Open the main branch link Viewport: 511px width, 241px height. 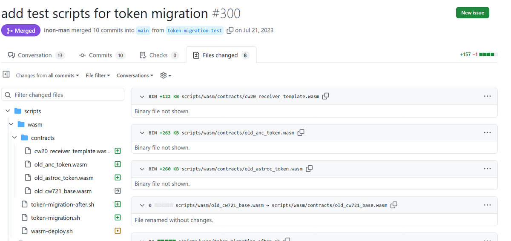click(x=143, y=30)
